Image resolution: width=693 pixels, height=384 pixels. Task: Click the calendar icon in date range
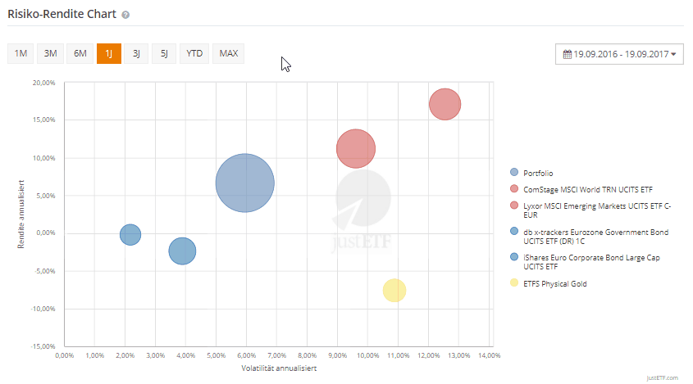pyautogui.click(x=567, y=55)
